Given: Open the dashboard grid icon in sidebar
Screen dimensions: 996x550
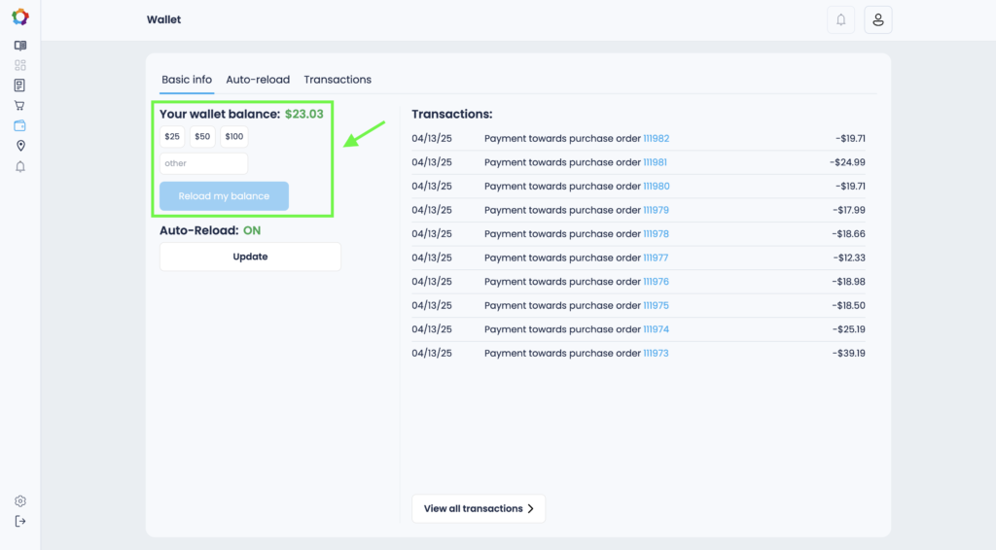Looking at the screenshot, I should coord(20,65).
